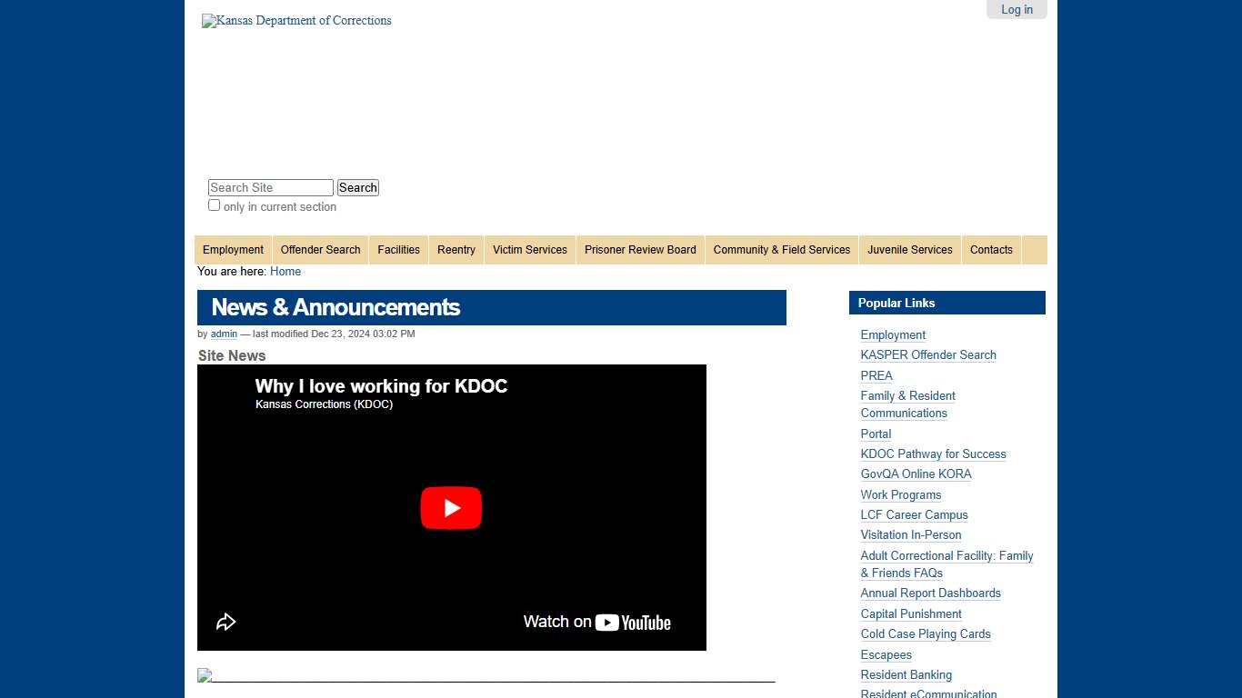Click the video title Why I love working for KDOC

point(381,386)
